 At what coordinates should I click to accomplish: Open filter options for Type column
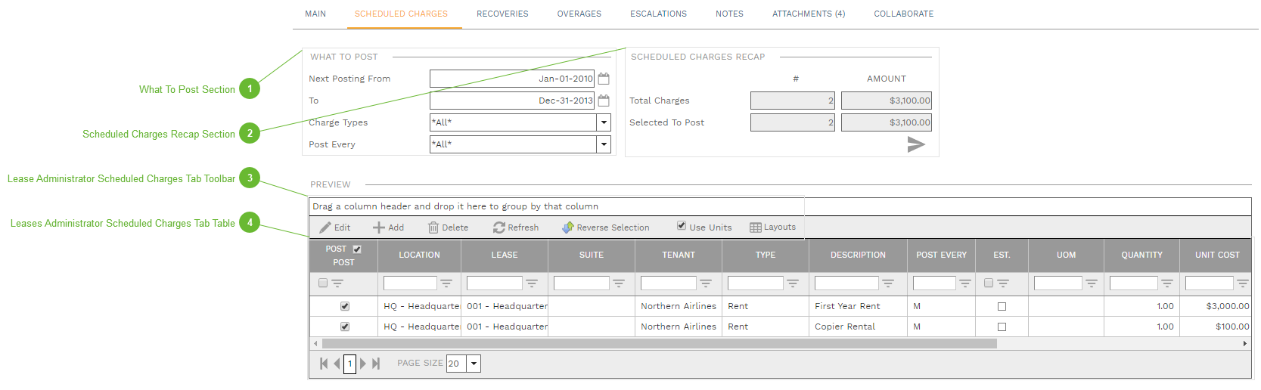coord(793,283)
